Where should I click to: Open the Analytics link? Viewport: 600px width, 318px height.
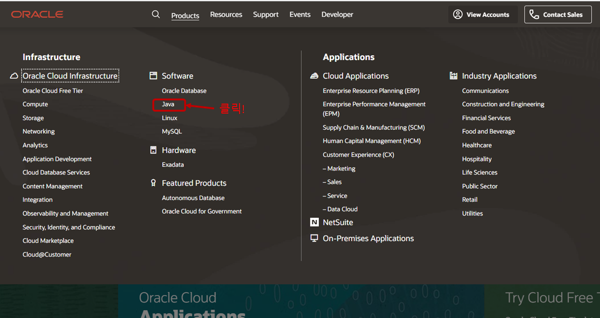click(x=35, y=145)
